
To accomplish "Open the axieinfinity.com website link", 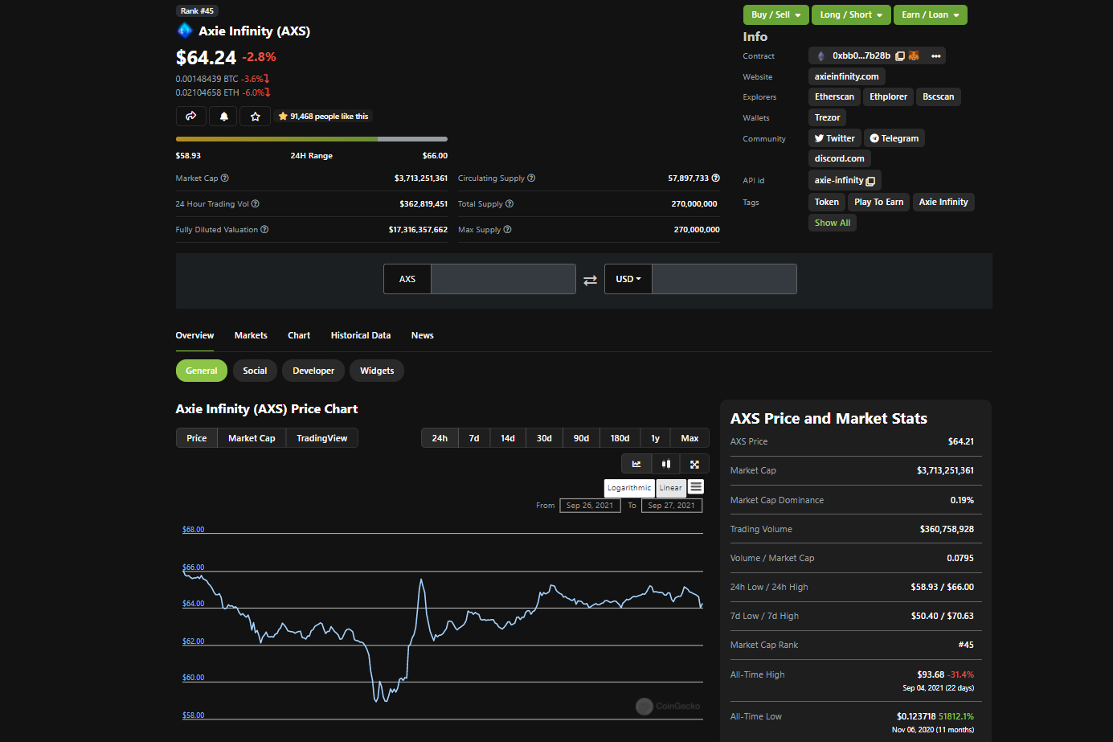I will point(846,76).
